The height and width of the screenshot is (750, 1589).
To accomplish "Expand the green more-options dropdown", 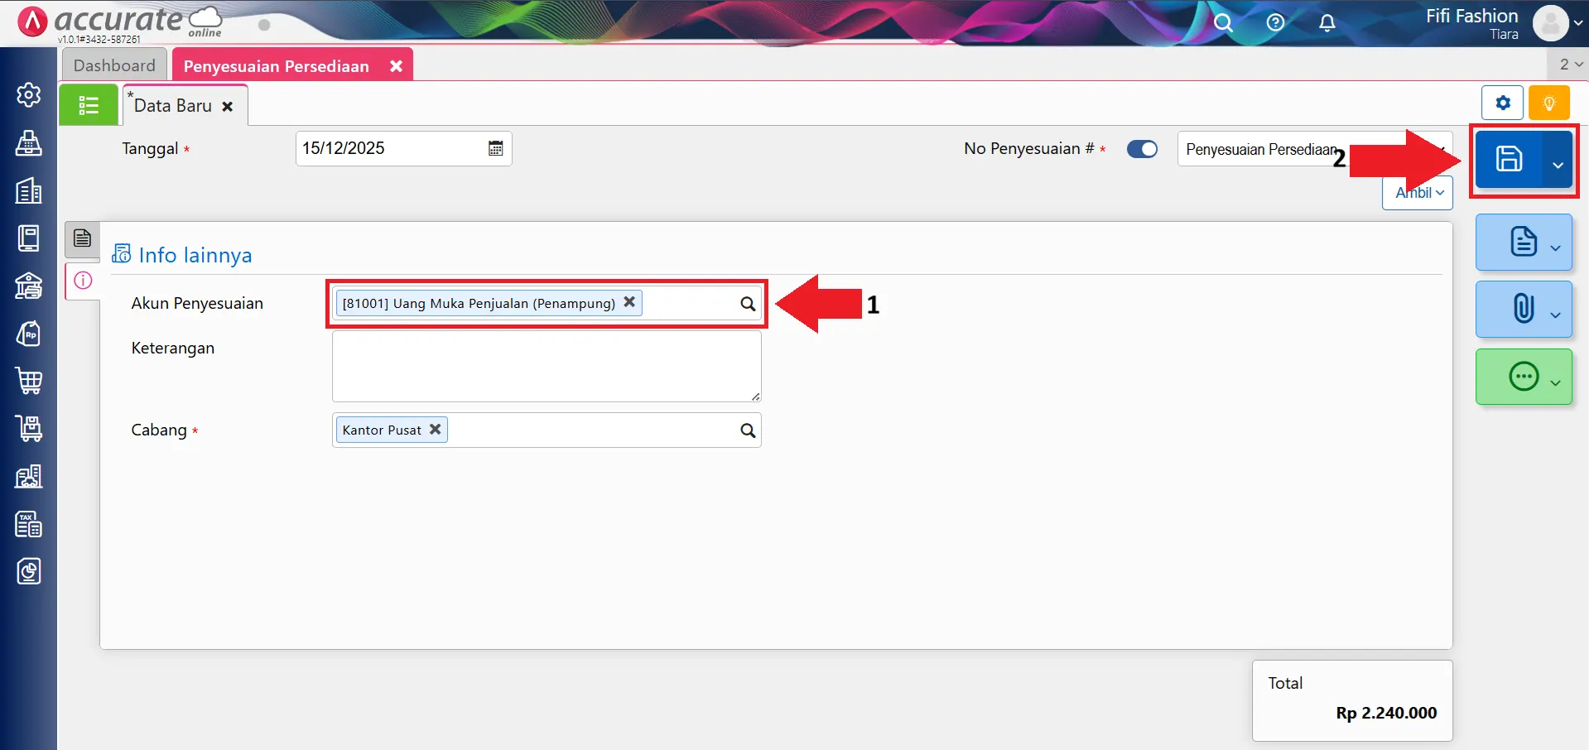I will tap(1556, 382).
